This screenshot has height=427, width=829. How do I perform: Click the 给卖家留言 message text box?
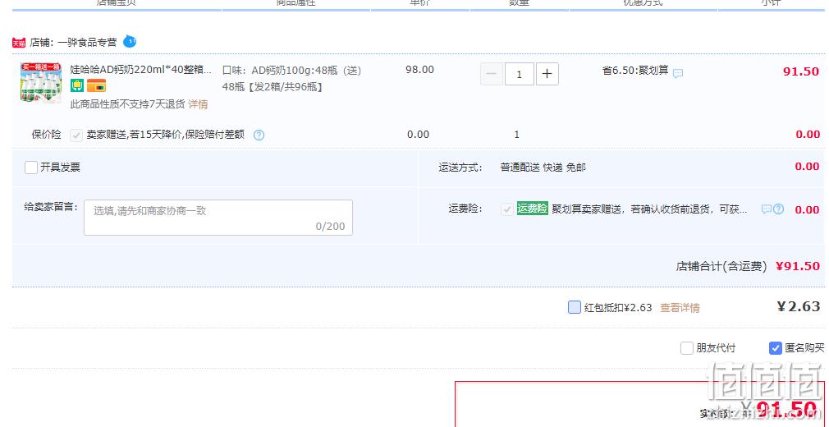coord(218,218)
